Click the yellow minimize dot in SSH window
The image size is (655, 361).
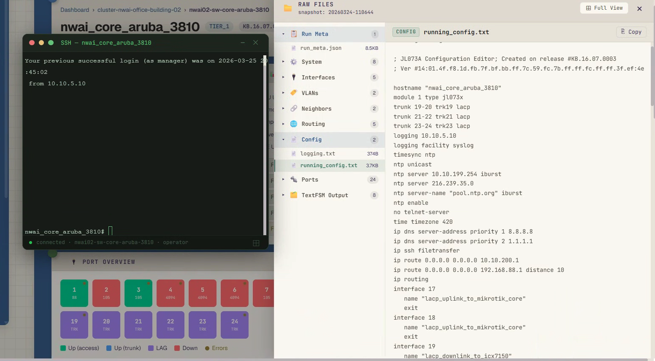point(41,43)
